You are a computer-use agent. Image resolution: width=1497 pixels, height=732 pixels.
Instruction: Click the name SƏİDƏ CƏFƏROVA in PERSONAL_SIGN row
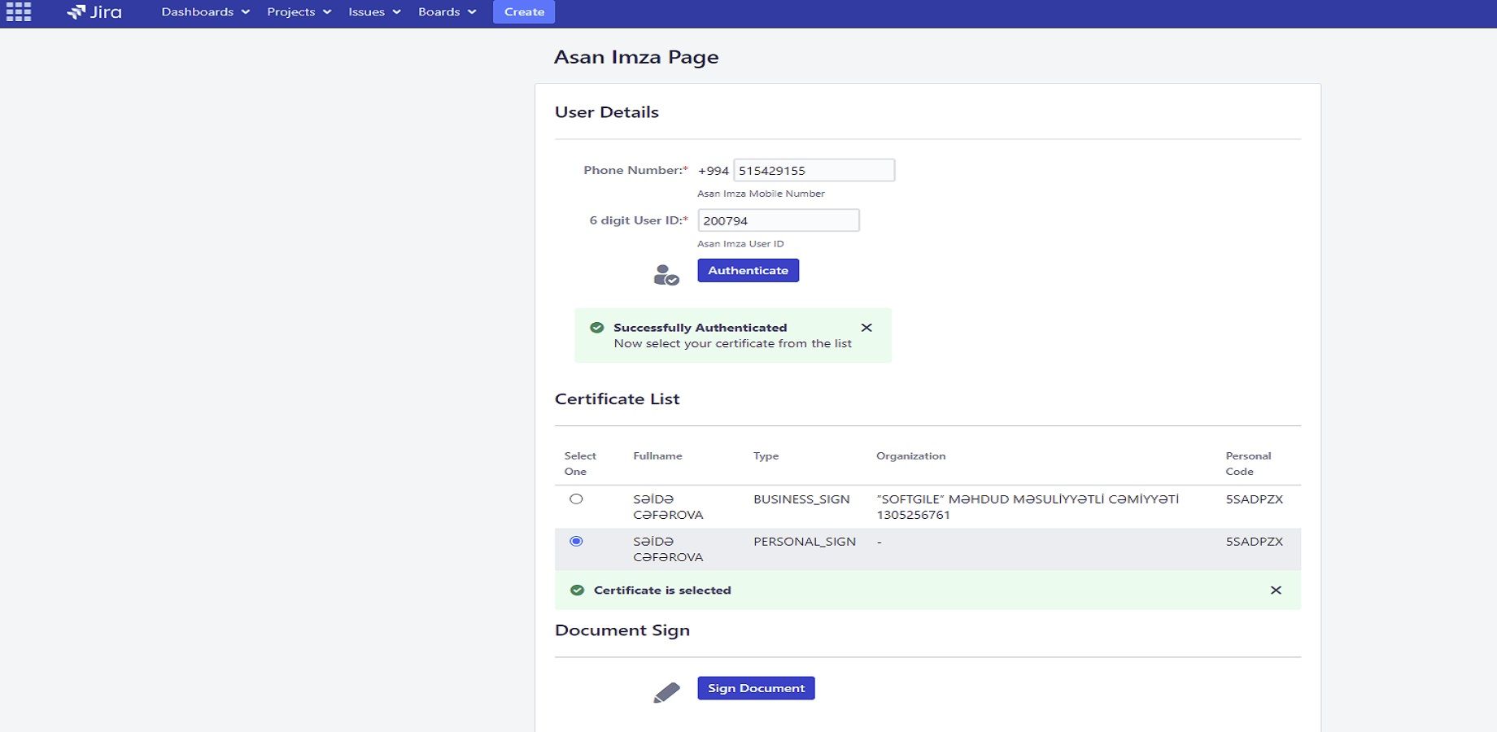[668, 549]
